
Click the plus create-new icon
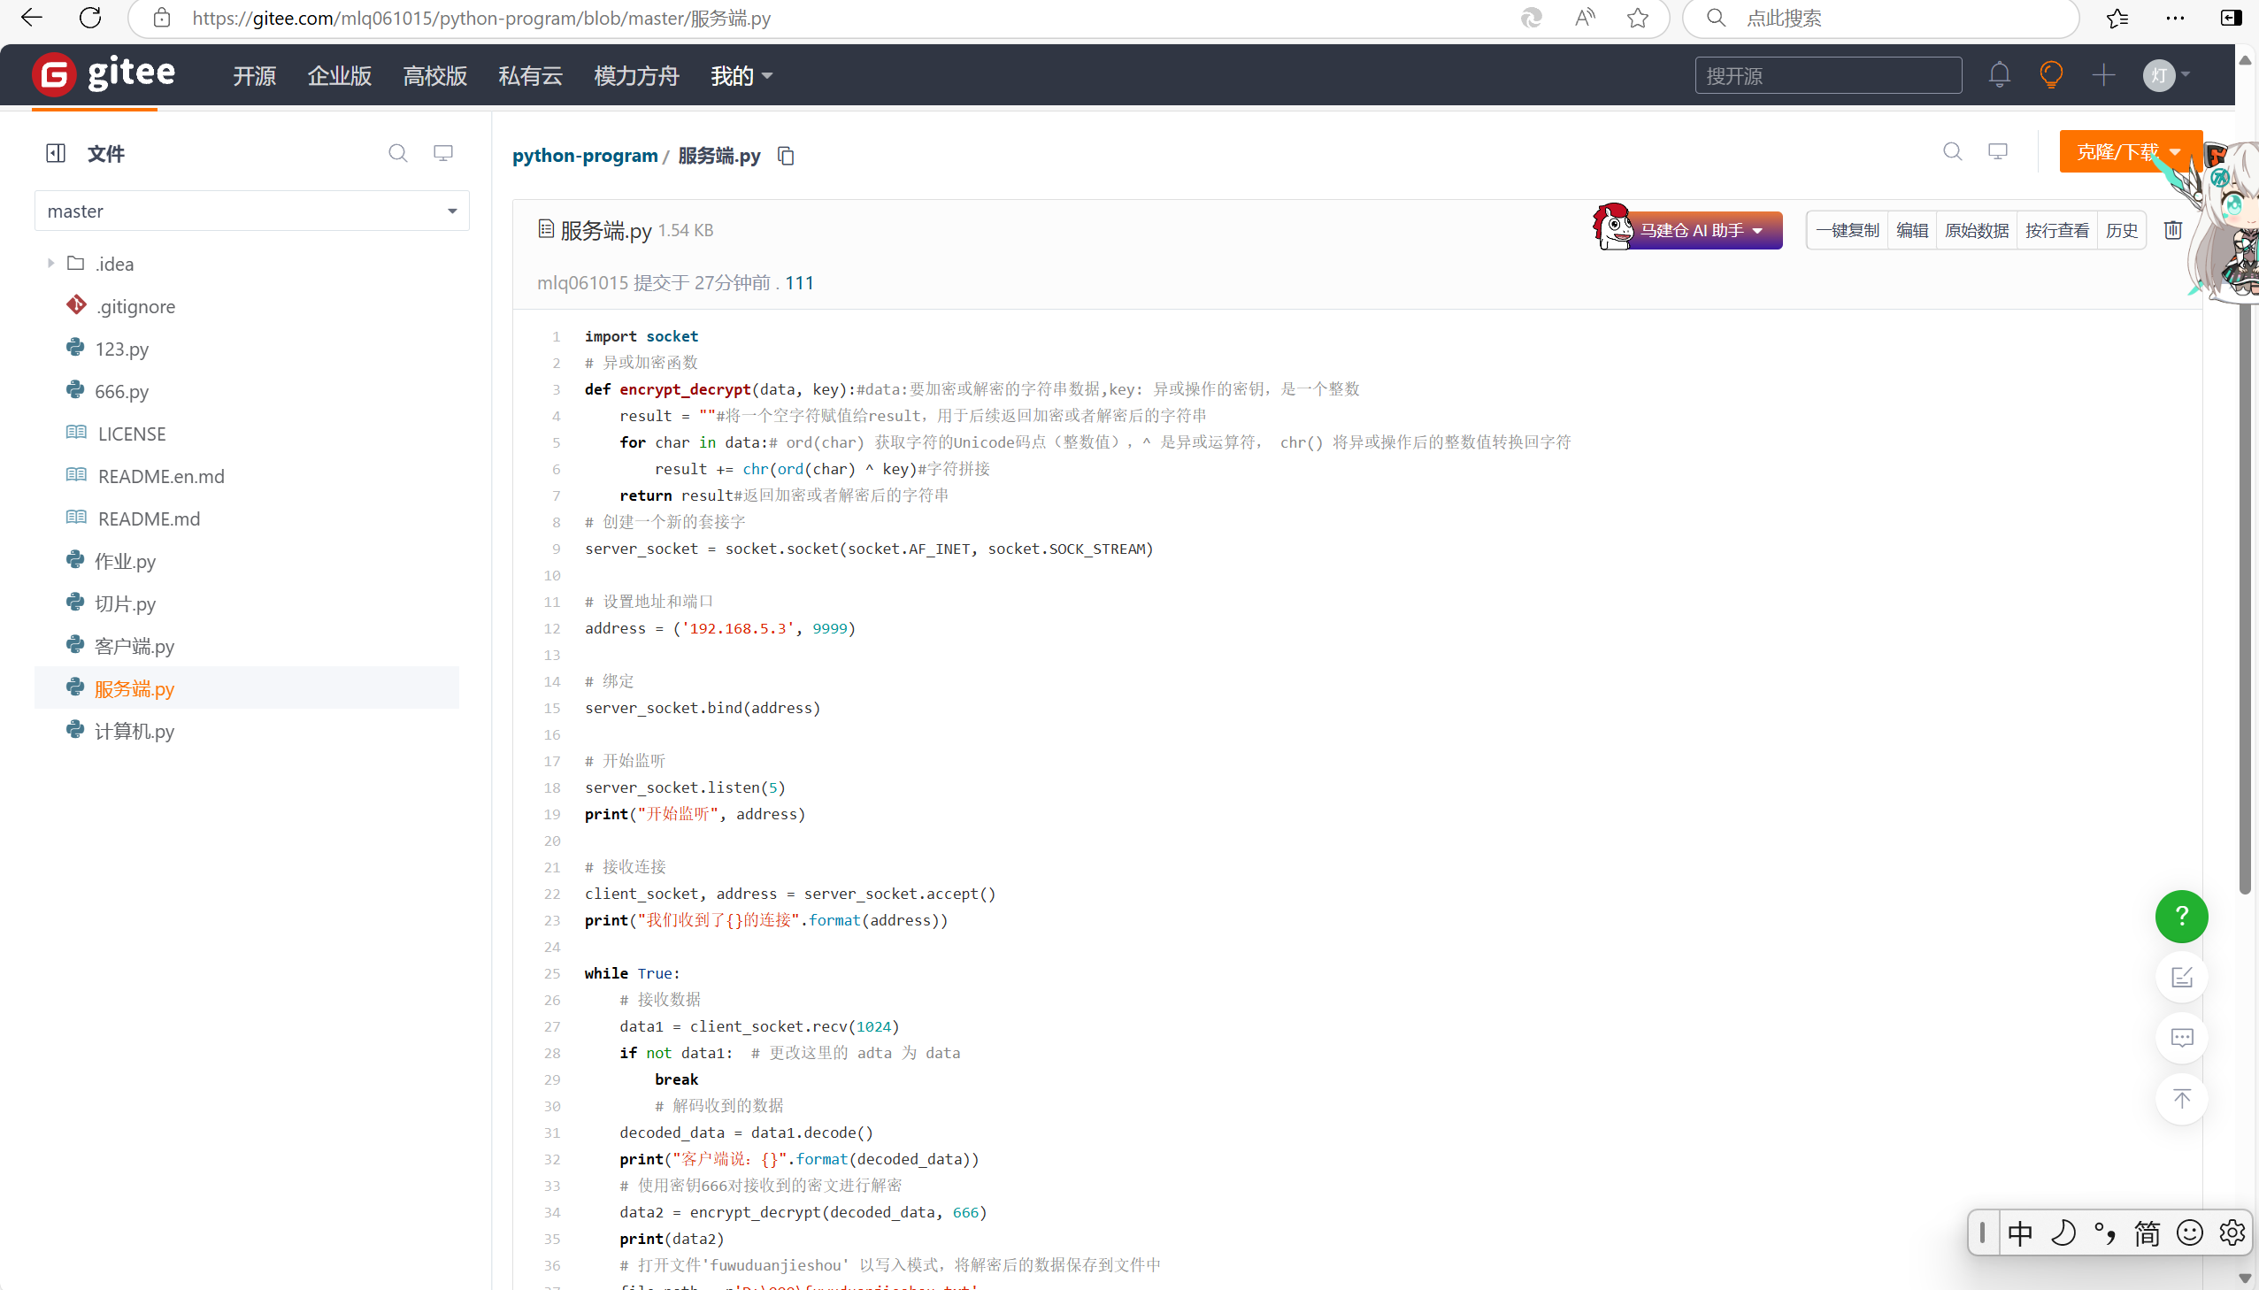[2103, 75]
